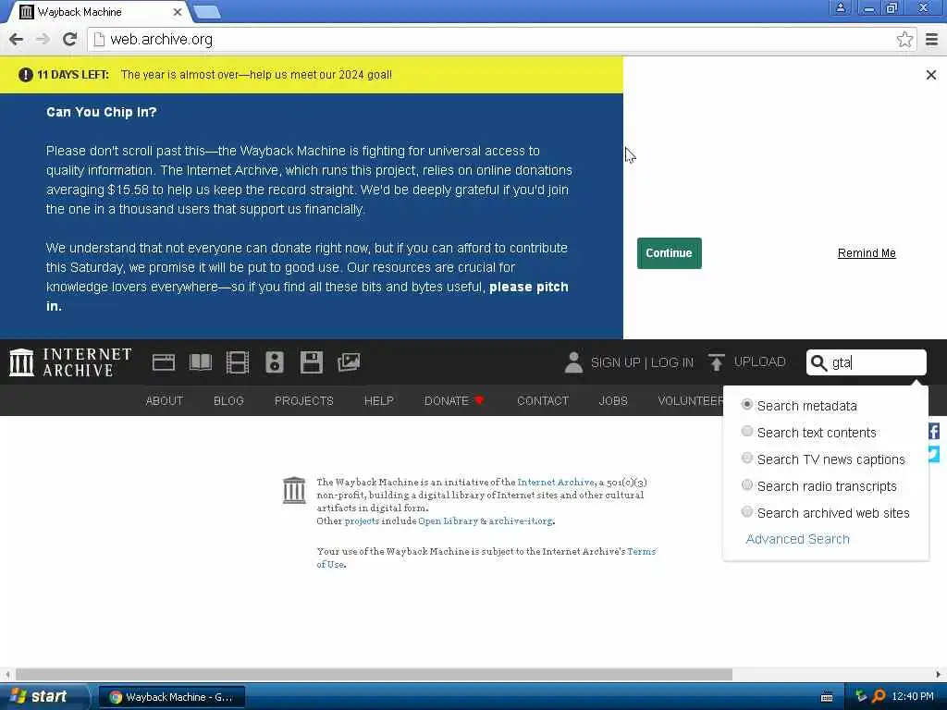Select the Wayback Machine taskbar button
Image resolution: width=947 pixels, height=710 pixels.
coord(172,697)
